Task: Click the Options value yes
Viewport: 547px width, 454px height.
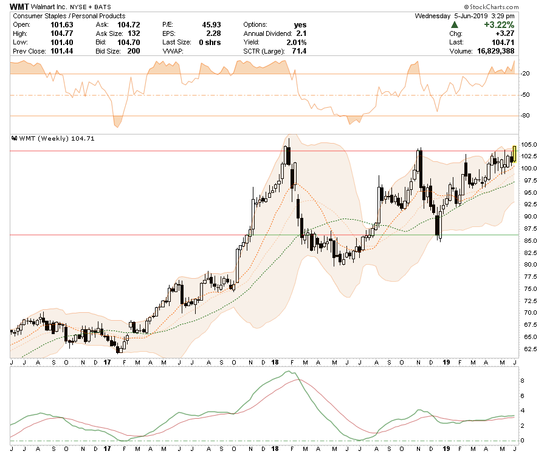Action: pos(300,25)
